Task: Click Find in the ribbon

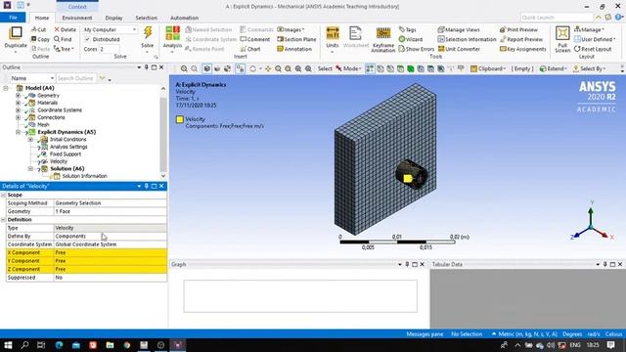Action: click(63, 39)
